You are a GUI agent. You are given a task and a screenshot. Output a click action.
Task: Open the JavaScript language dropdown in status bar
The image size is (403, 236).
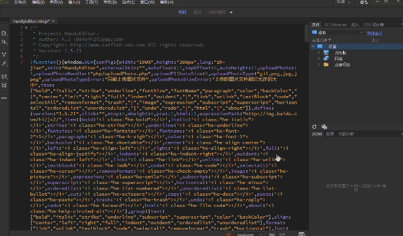coord(249,234)
